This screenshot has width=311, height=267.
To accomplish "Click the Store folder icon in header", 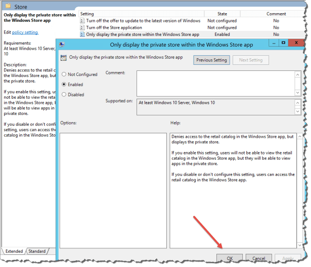I will [9, 7].
